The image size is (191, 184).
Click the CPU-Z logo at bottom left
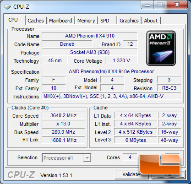click(x=21, y=175)
